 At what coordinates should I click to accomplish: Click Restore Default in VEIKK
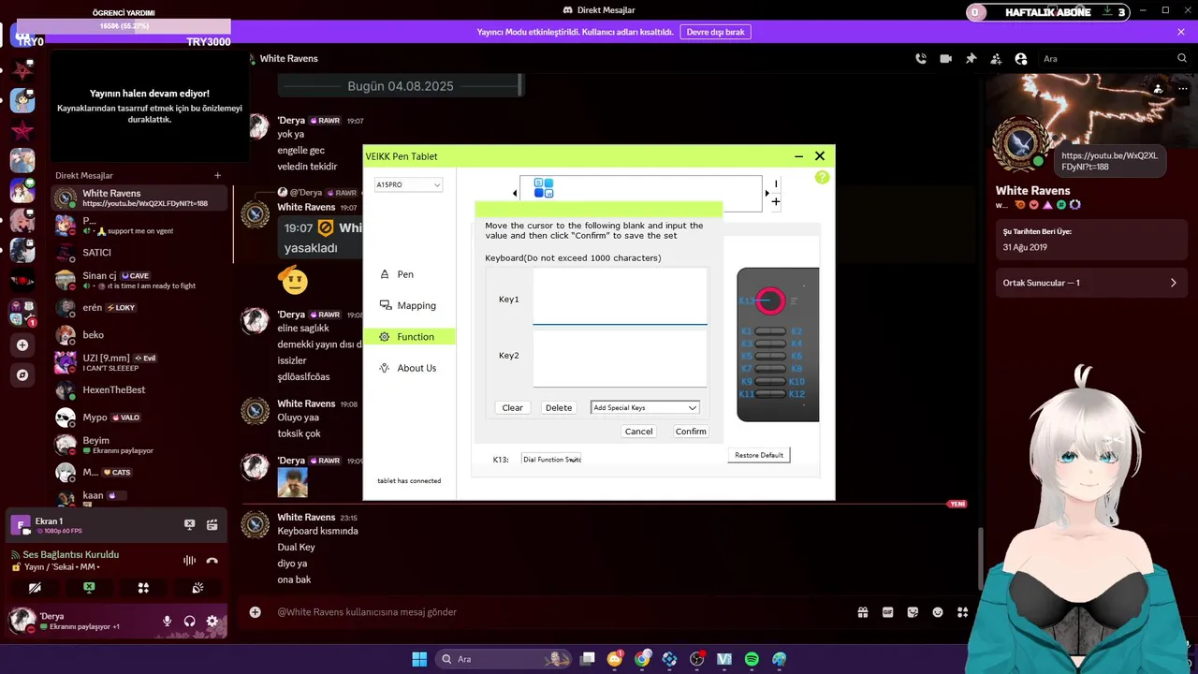point(759,455)
